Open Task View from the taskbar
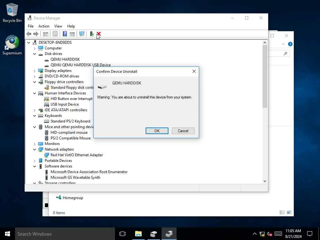 tap(122, 234)
